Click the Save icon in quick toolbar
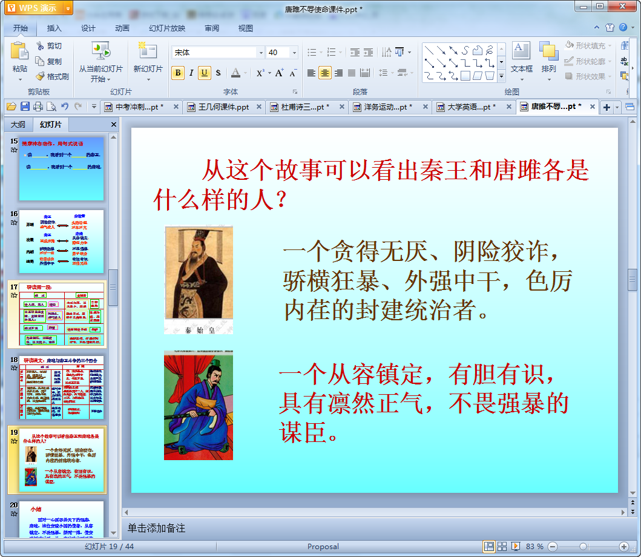The width and height of the screenshot is (641, 557). point(25,107)
